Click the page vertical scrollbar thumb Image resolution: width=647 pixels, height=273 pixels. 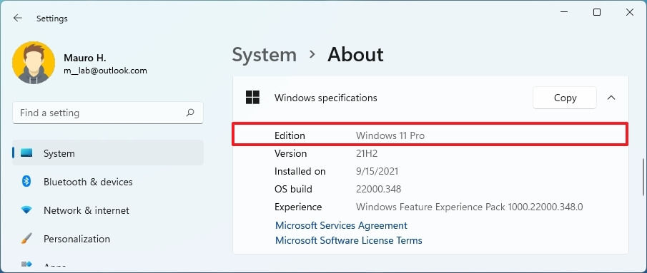click(x=643, y=177)
